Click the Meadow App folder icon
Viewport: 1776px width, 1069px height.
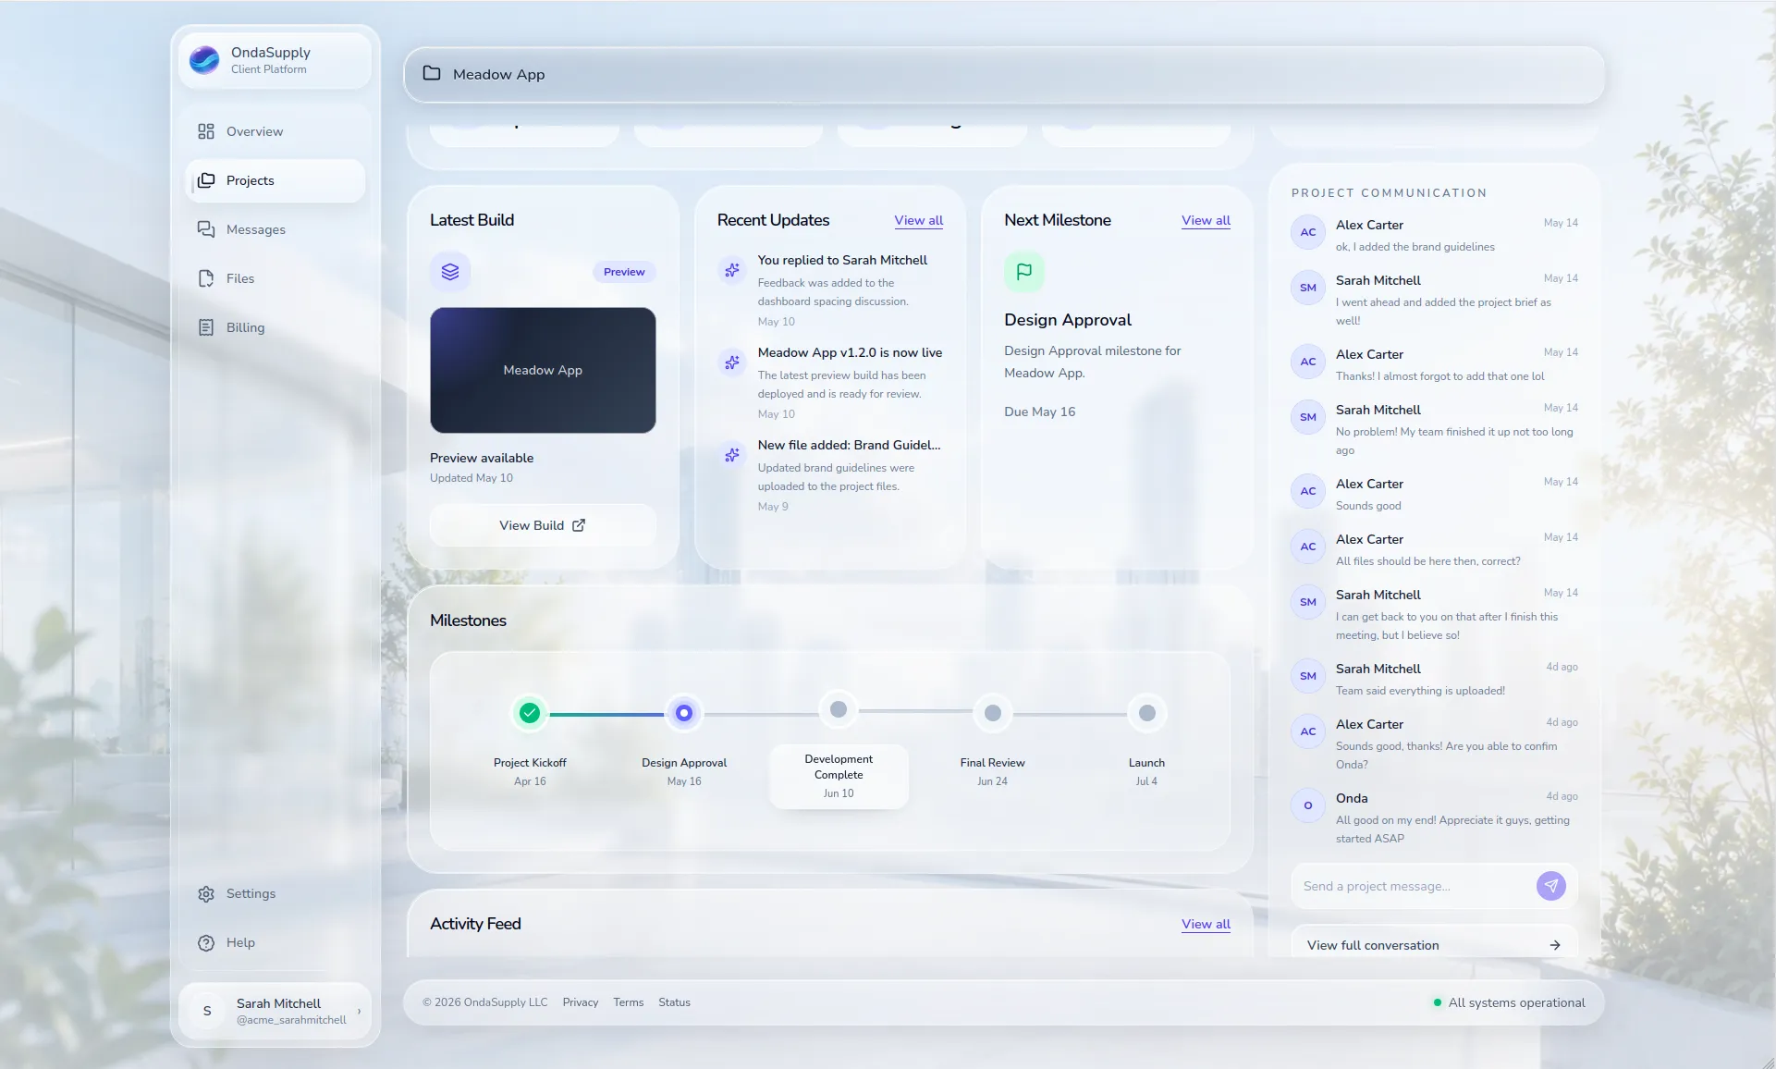pos(432,73)
